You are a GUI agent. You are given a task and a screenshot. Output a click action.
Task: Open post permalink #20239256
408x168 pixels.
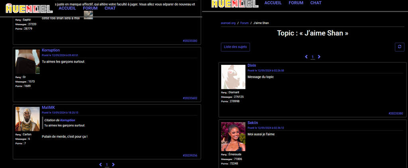190,156
